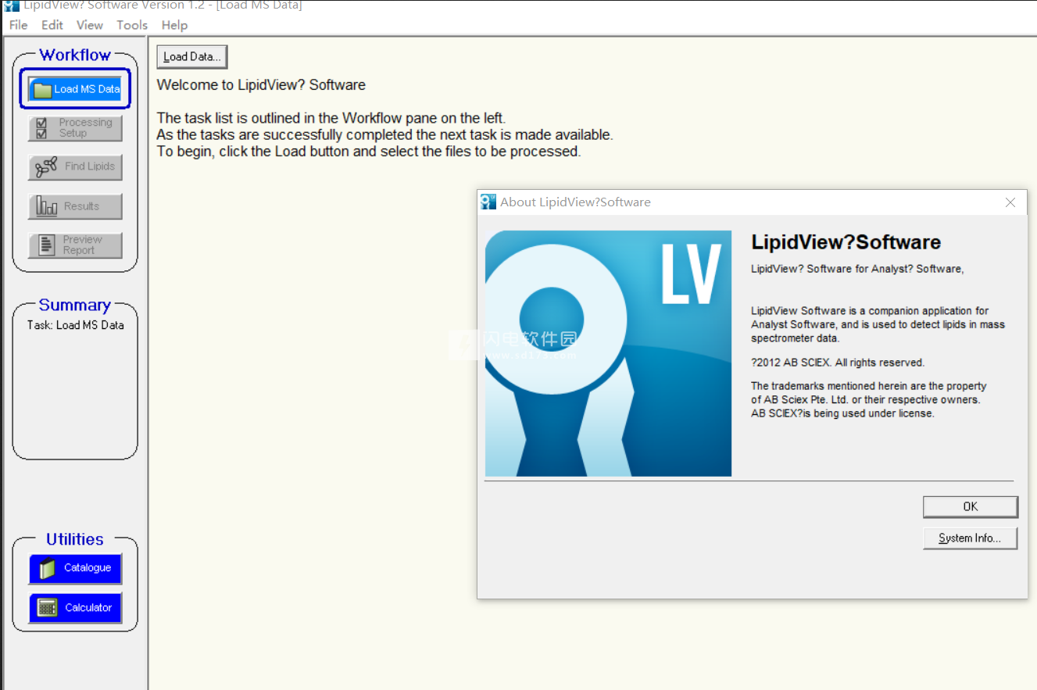Click the LV logo image in About dialog
The image size is (1037, 690).
point(608,353)
